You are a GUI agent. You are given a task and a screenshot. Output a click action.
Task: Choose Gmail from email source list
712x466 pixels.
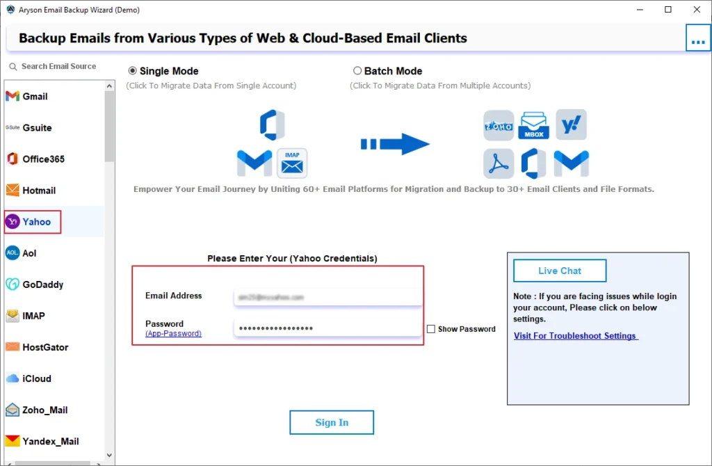[35, 96]
